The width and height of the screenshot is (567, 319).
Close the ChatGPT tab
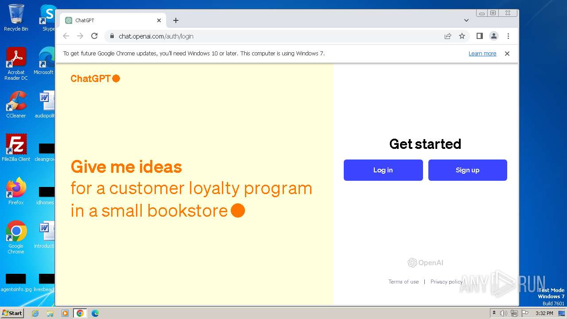[x=159, y=20]
